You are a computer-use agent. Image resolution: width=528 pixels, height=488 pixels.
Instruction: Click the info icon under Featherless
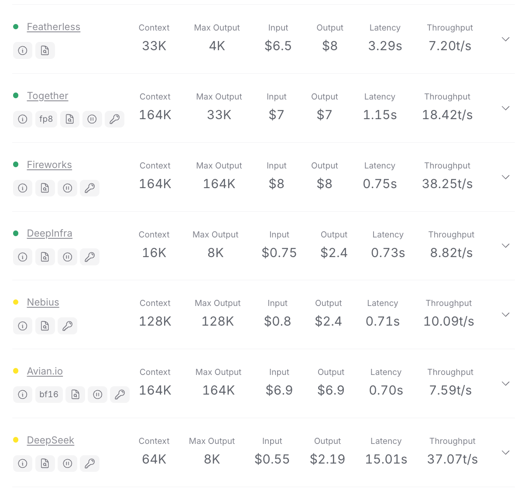[x=23, y=51]
